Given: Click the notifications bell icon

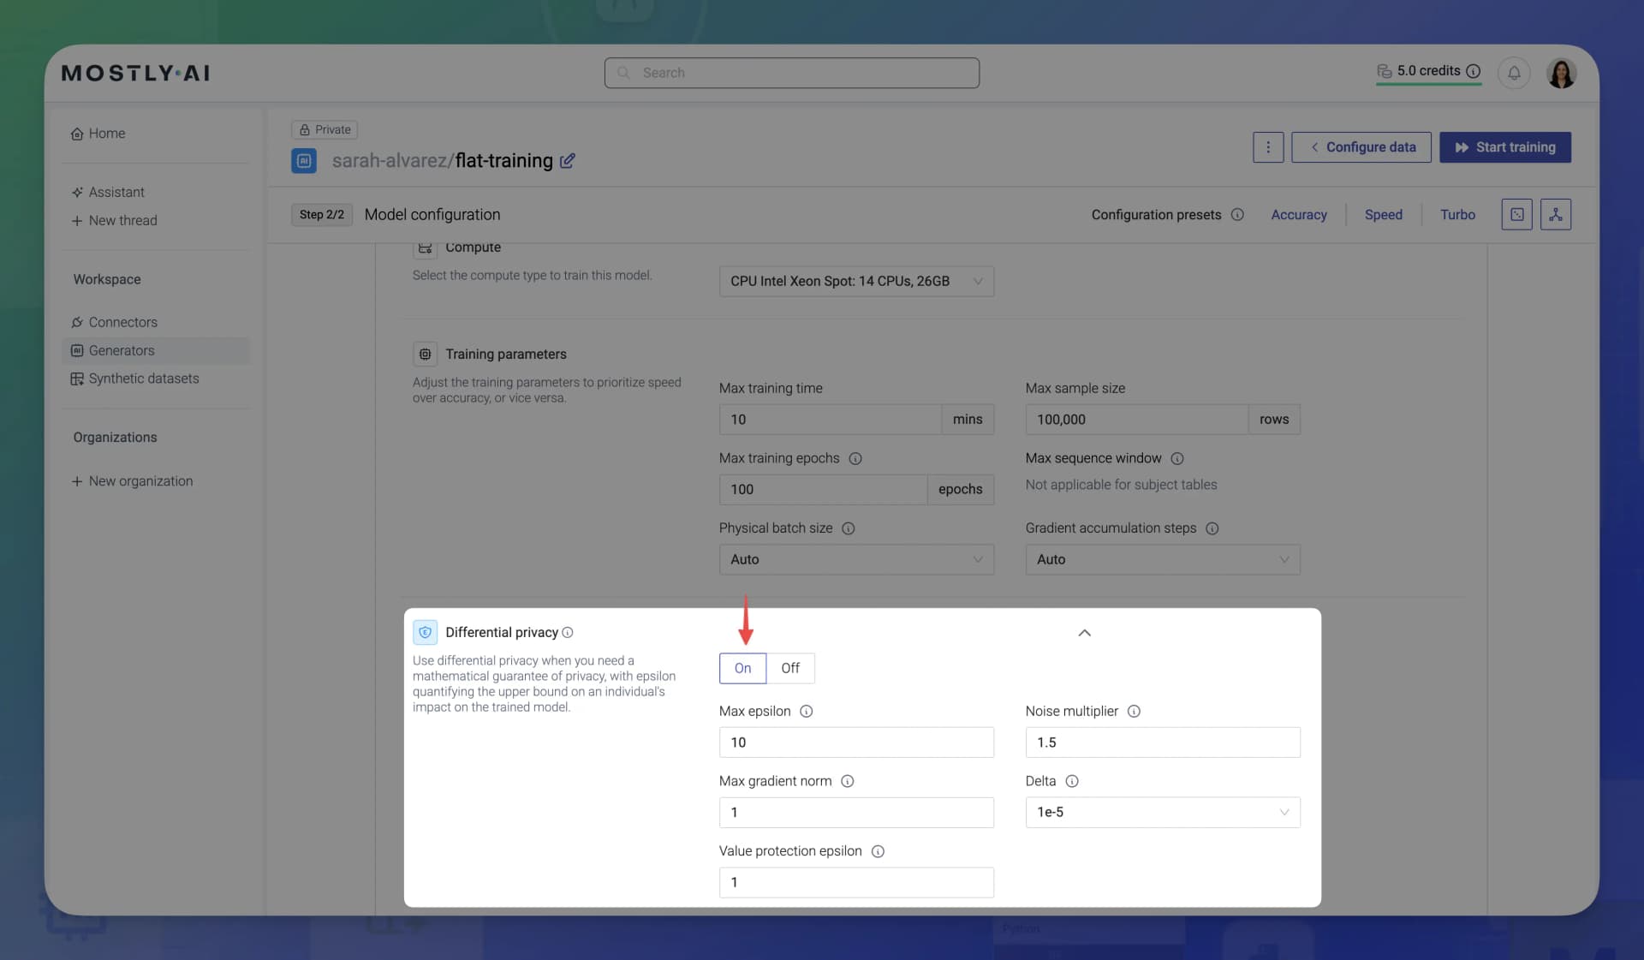Looking at the screenshot, I should point(1513,73).
